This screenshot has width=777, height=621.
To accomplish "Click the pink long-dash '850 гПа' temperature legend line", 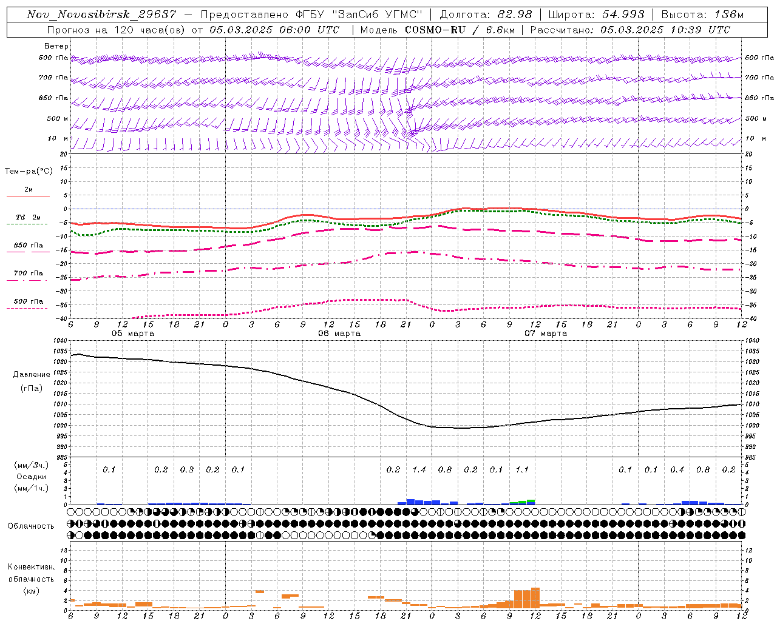I will coord(27,252).
